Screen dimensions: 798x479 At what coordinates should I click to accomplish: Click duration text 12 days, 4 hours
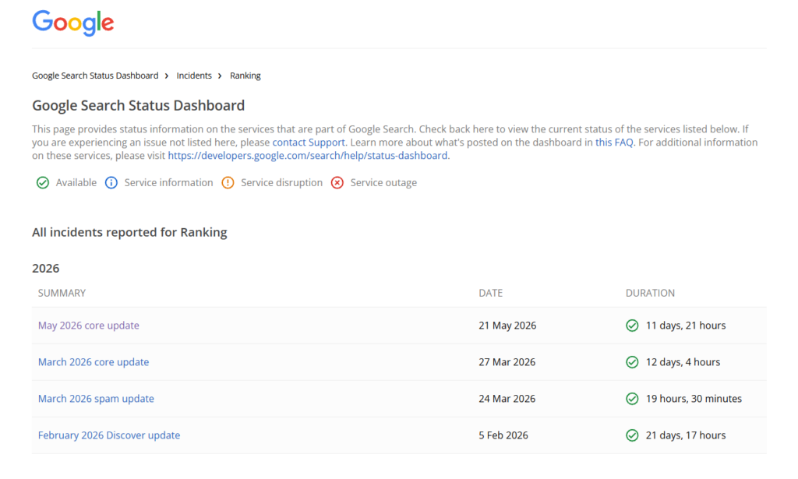(x=683, y=362)
